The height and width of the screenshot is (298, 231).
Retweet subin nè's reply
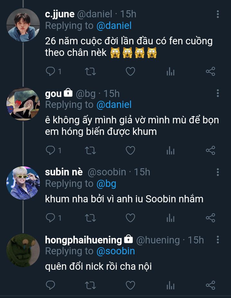pos(90,218)
